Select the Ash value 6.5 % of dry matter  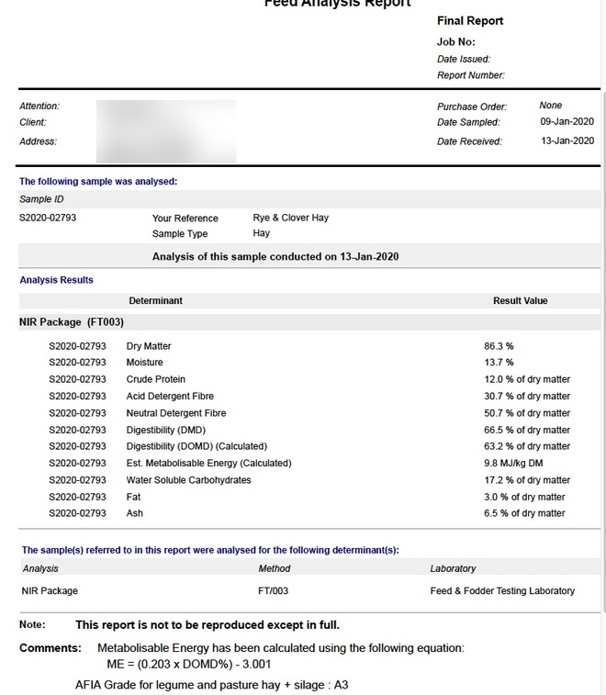coord(524,513)
